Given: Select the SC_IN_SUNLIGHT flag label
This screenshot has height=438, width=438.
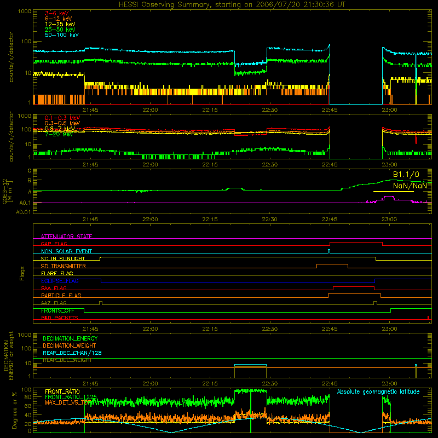Looking at the screenshot, I should click(63, 258).
